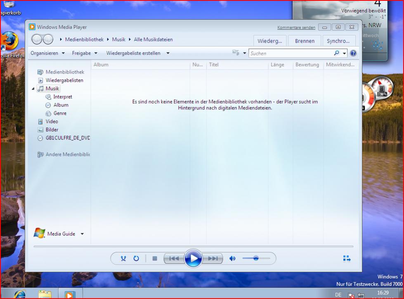Select Musik in the breadcrumb

[118, 40]
